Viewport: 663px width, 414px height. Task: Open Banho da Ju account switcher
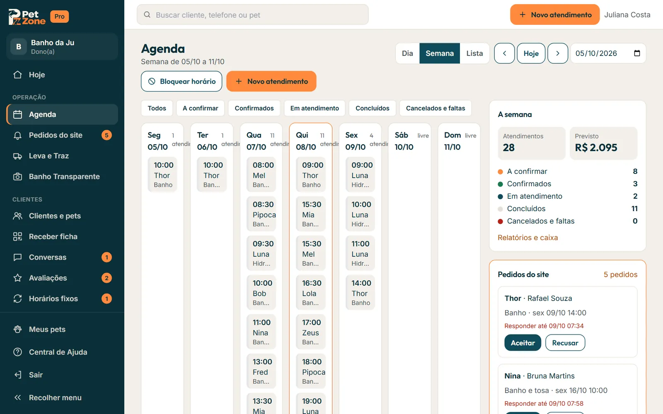click(x=62, y=47)
